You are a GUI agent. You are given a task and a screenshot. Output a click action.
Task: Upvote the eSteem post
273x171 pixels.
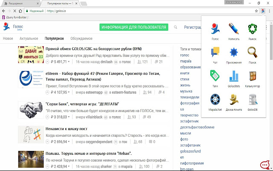pyautogui.click(x=47, y=92)
